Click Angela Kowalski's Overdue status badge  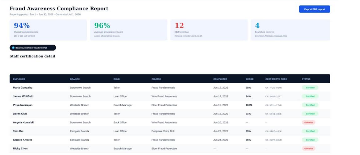pyautogui.click(x=309, y=122)
